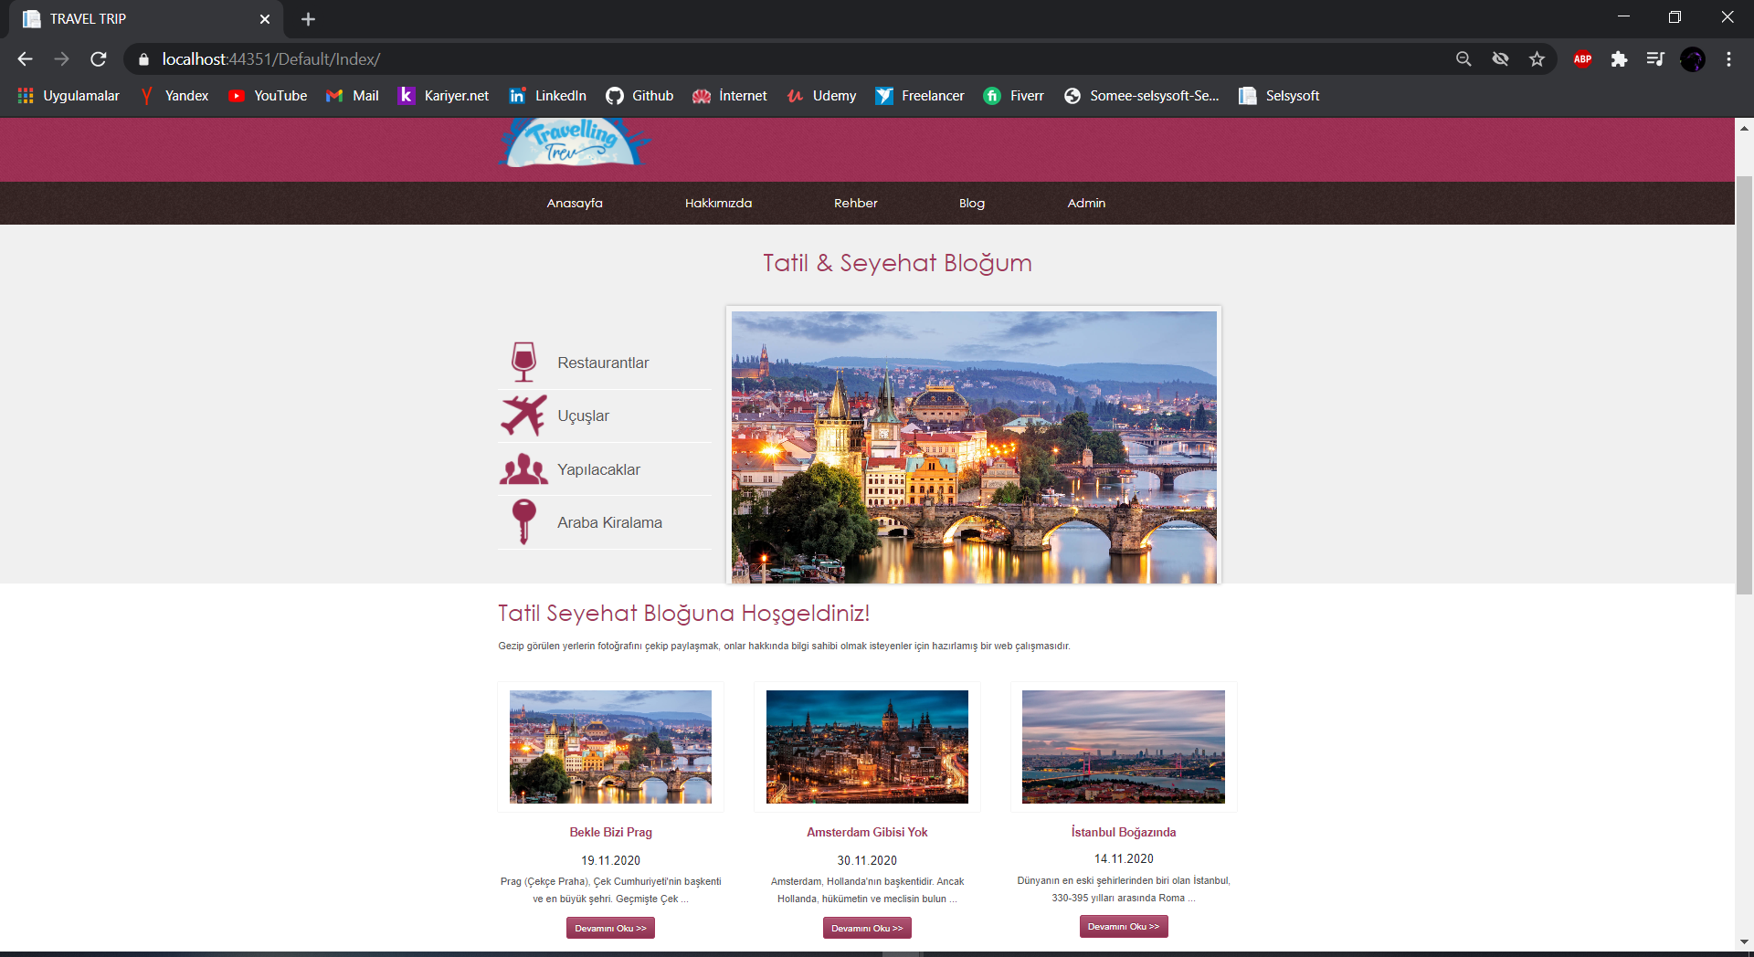
Task: Toggle the crossed-out eye icon
Action: point(1500,58)
